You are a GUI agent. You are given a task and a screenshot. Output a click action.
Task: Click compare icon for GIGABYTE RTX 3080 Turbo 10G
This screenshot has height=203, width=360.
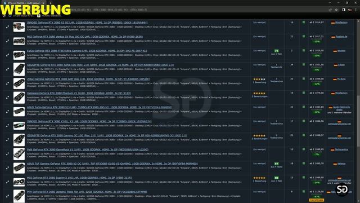coord(7,69)
